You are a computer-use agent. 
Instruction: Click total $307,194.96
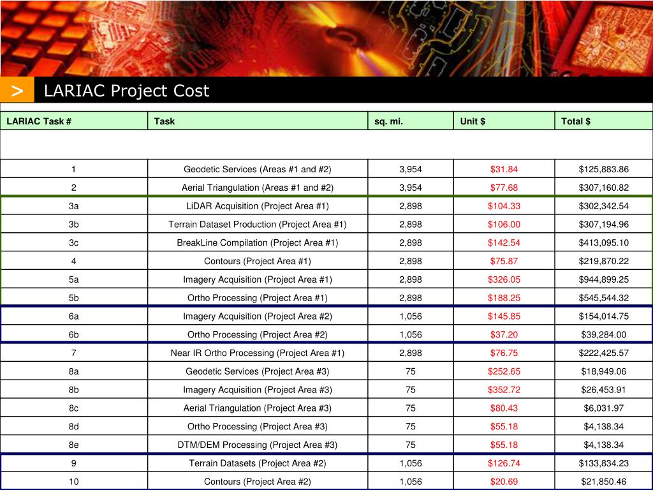pos(603,224)
